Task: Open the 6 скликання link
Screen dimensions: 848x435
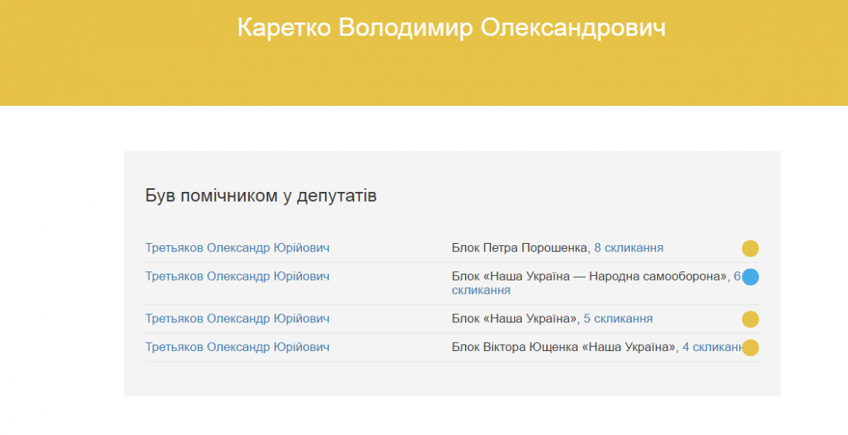Action: click(x=596, y=283)
